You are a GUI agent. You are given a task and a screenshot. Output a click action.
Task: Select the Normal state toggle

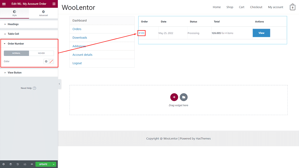17,53
